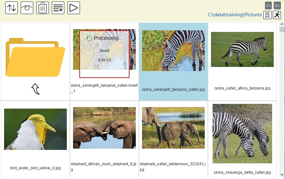Open the 'training' path segment
Screen dimensions: 285x179
234,15
